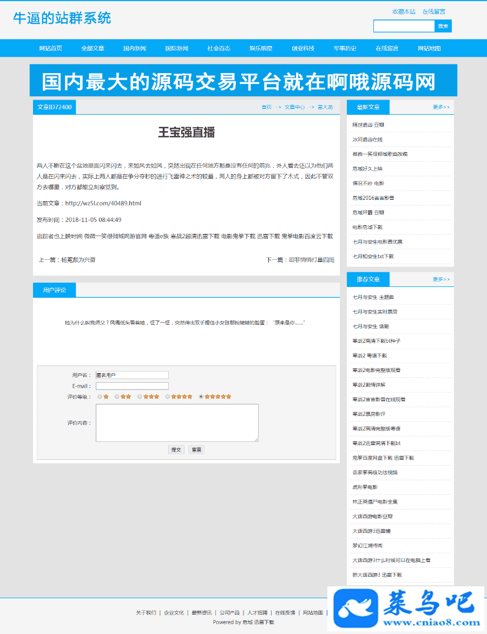Focus the E-mail input field
The height and width of the screenshot is (634, 487).
[x=132, y=386]
